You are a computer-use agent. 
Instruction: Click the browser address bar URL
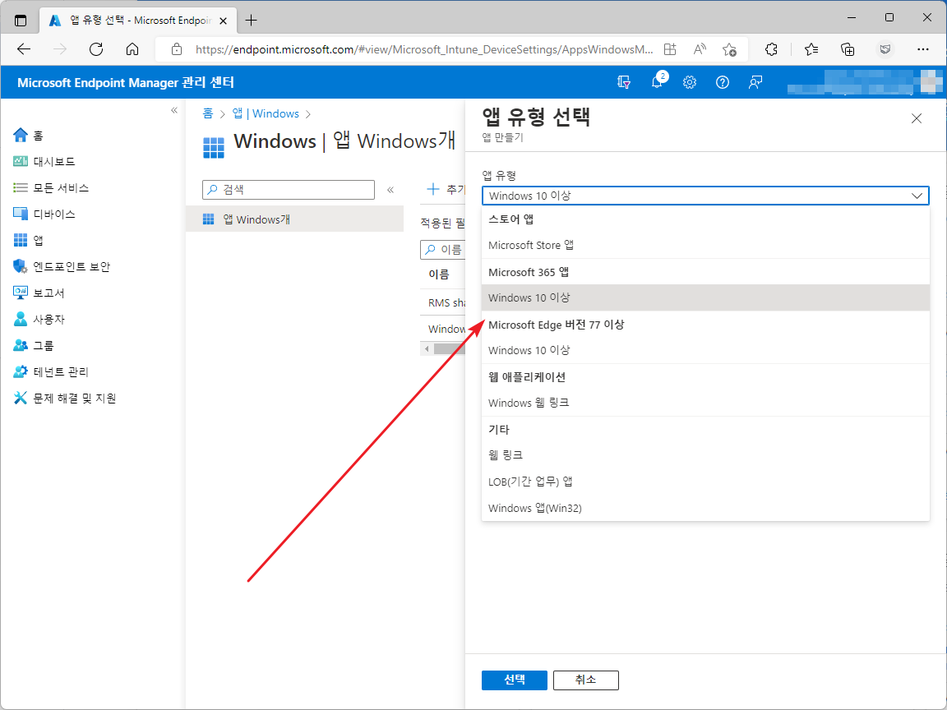click(424, 49)
